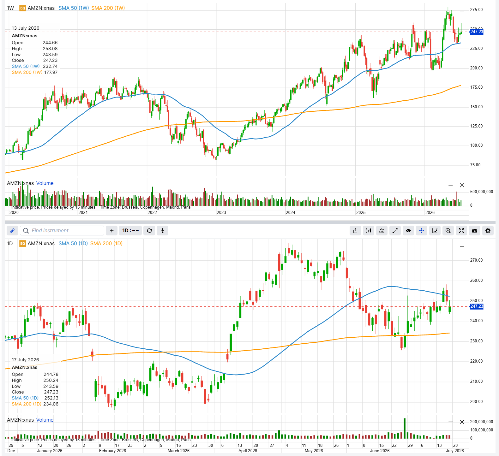Click Volume label in daily volume panel
This screenshot has width=499, height=456.
(45, 420)
